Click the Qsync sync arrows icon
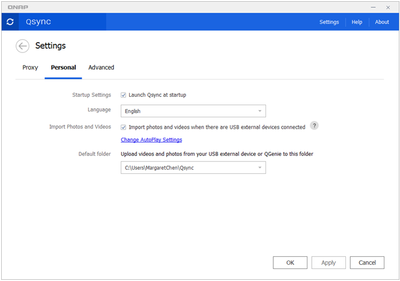The height and width of the screenshot is (281, 400). 10,22
